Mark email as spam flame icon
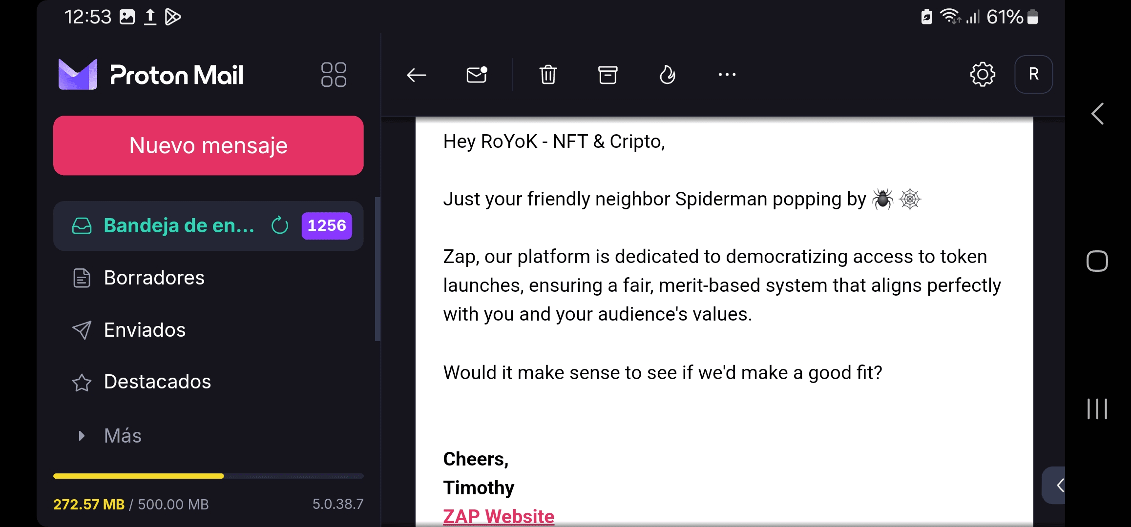Screen dimensions: 1131x527 667,75
